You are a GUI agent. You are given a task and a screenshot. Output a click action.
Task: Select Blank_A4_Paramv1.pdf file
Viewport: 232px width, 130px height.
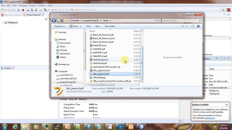103,35
